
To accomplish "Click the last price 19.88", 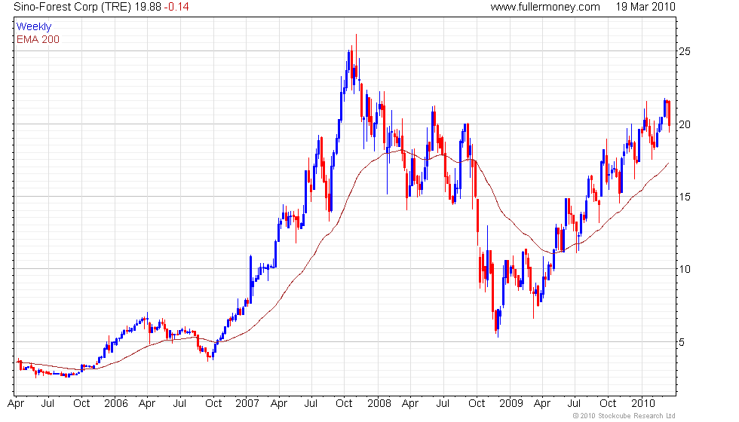I will click(148, 7).
